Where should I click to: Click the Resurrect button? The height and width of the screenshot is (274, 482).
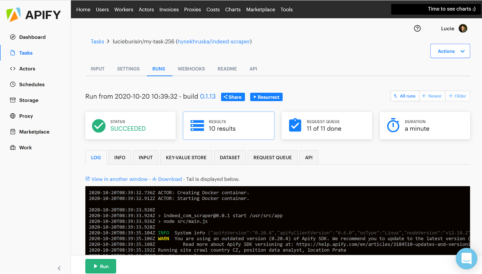point(266,97)
